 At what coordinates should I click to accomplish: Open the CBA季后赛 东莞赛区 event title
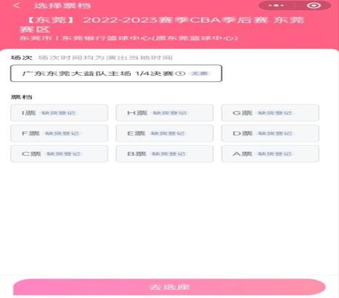[161, 24]
